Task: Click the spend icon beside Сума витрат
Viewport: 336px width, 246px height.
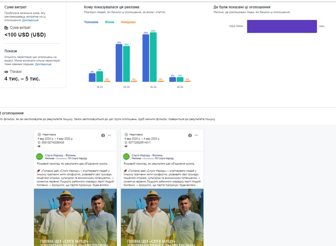Action: tap(6, 28)
